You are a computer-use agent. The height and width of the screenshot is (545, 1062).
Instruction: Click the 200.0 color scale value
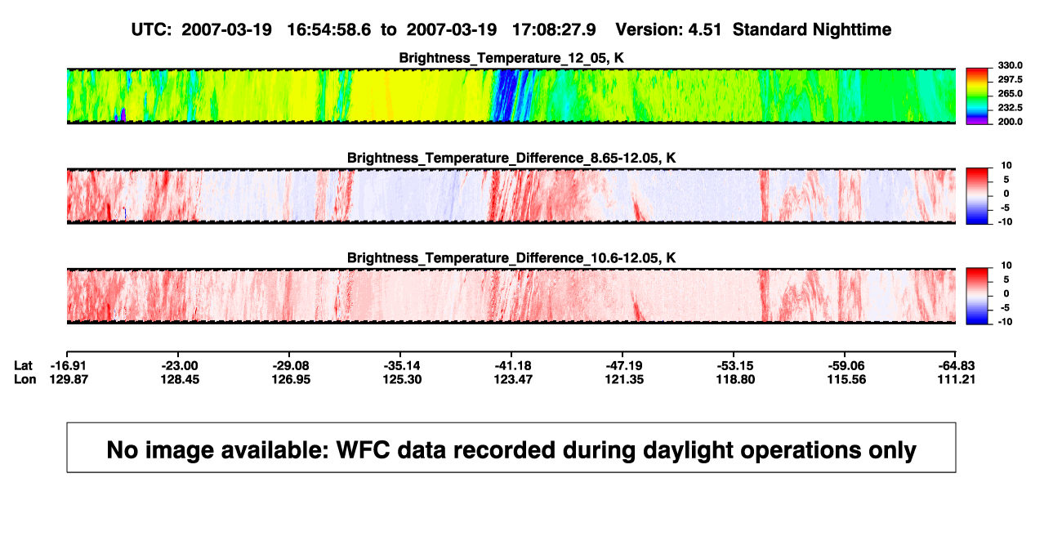coord(1011,121)
